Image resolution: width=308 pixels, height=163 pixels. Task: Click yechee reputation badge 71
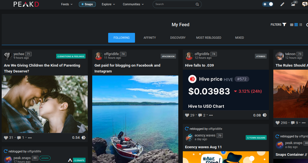[29, 54]
